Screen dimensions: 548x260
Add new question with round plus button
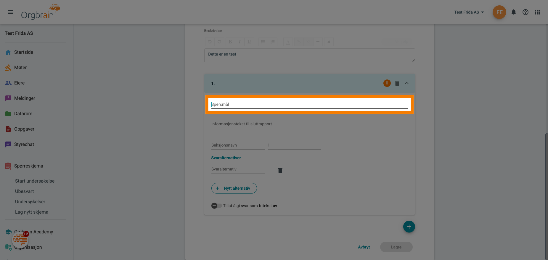tap(409, 227)
